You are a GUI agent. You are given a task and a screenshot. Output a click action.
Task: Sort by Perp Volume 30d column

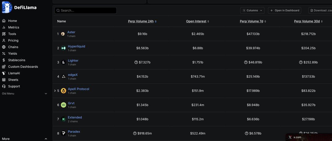[x=308, y=21]
